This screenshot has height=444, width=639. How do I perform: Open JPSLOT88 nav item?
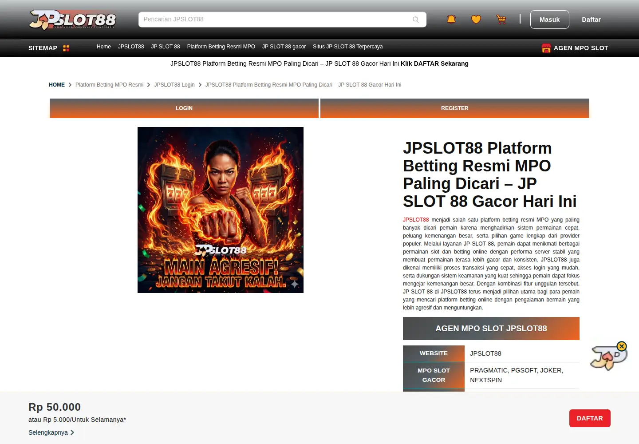[131, 47]
